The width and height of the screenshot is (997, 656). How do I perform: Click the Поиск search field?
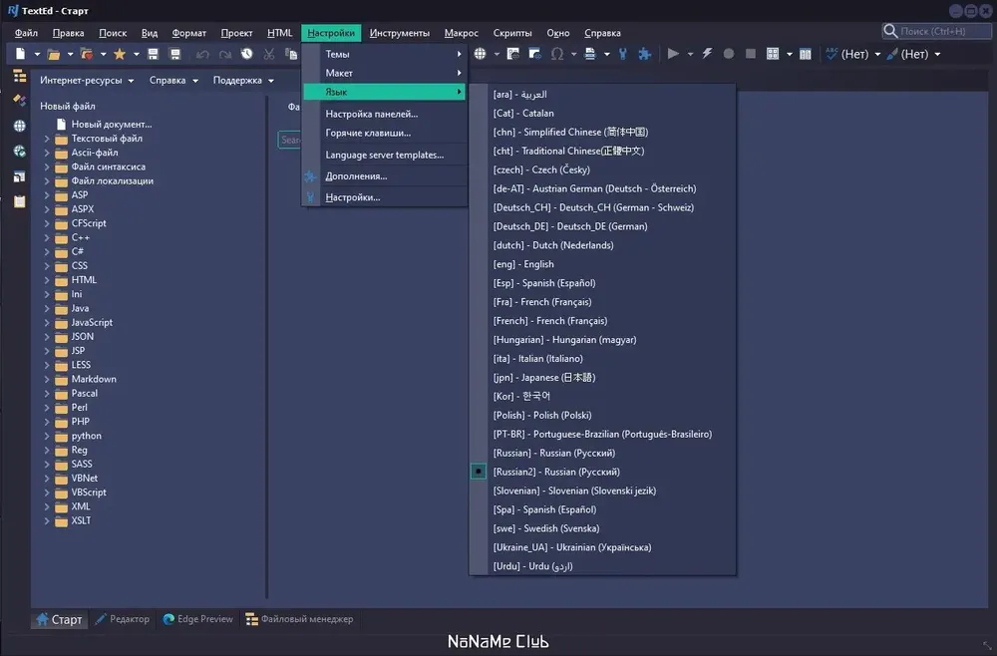(x=937, y=31)
